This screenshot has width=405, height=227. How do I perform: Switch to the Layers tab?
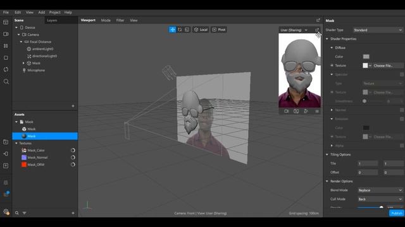[52, 20]
